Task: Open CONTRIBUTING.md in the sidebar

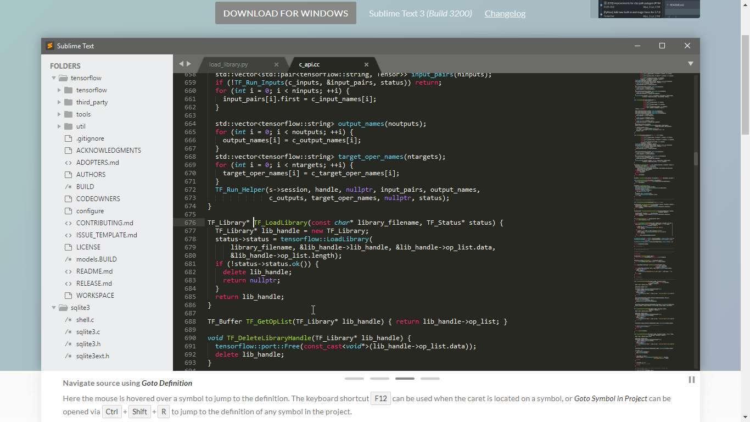Action: tap(105, 223)
